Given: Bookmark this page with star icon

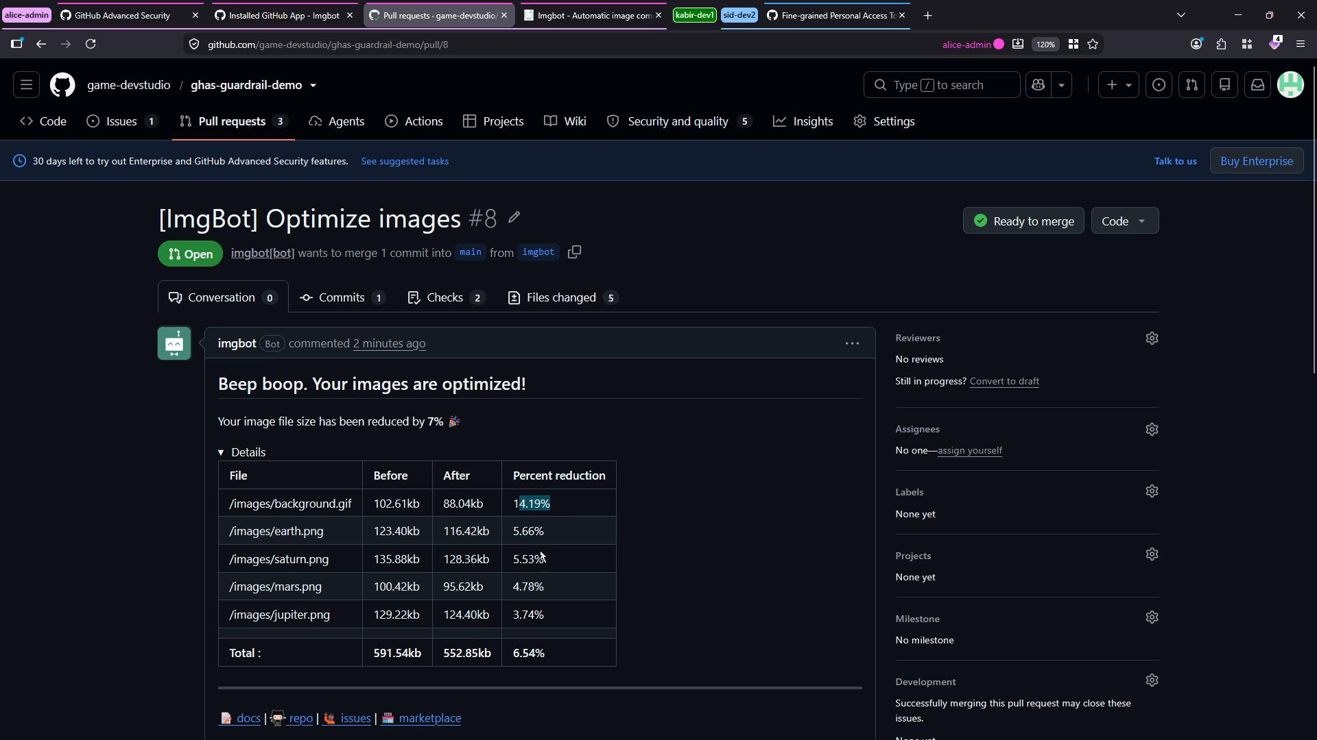Looking at the screenshot, I should [x=1093, y=44].
